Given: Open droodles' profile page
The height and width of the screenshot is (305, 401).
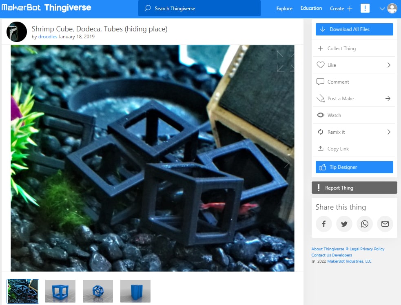Looking at the screenshot, I should (x=48, y=36).
